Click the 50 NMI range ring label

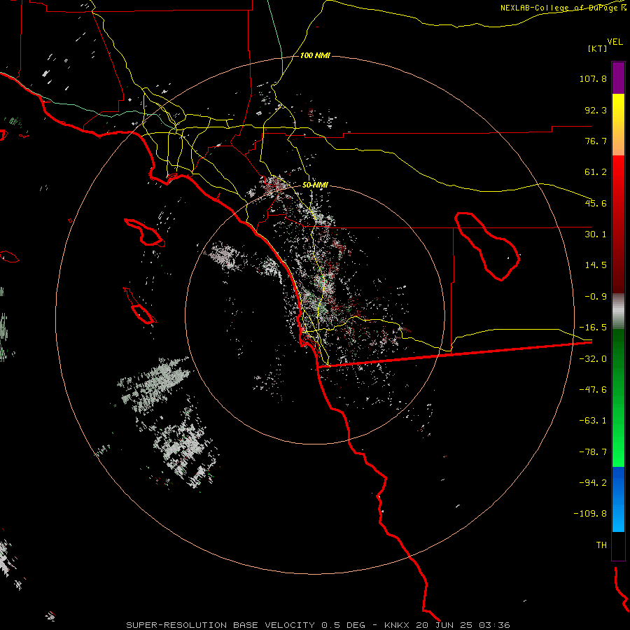315,185
